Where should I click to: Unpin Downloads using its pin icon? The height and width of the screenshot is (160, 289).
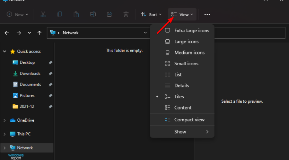50,74
